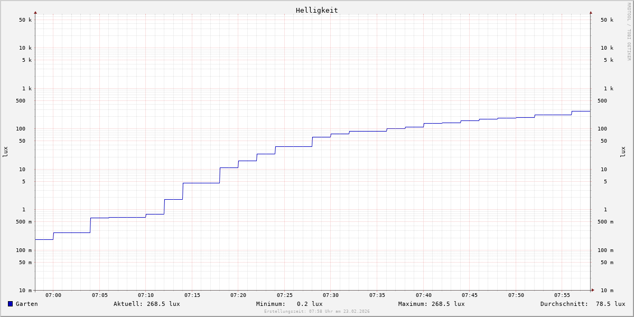Viewport: 634px width, 317px height.
Task: Click the Maximum 268.5 lux value
Action: coord(431,304)
